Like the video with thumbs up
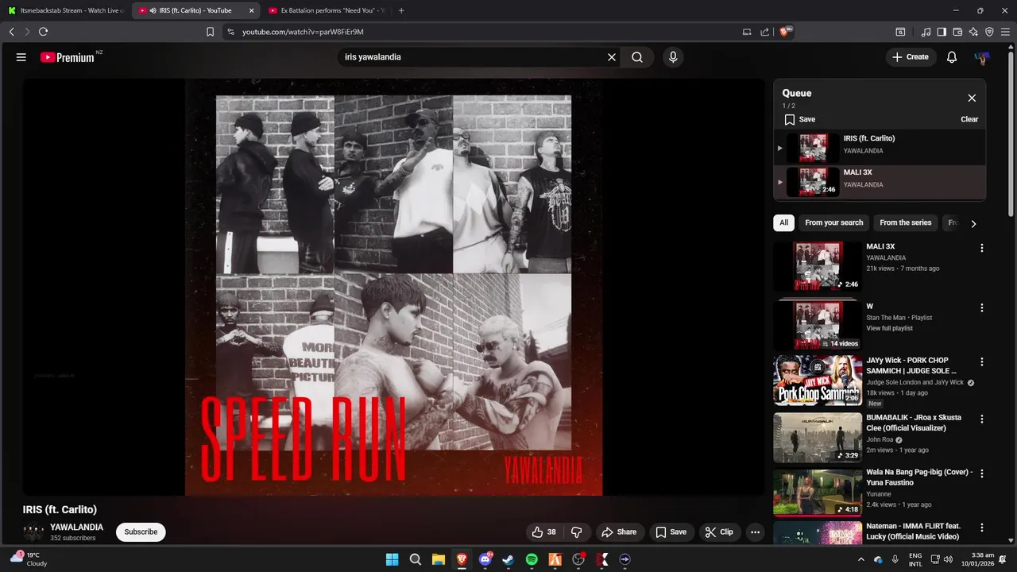The height and width of the screenshot is (572, 1017). (544, 532)
